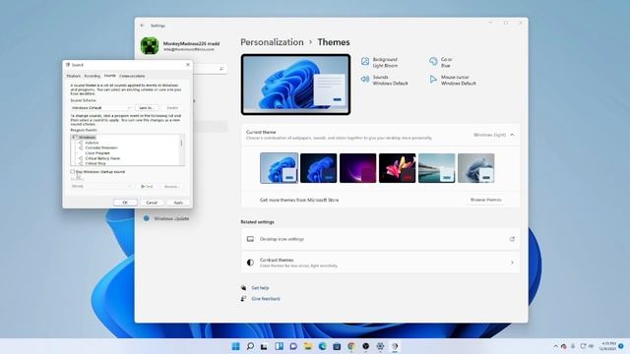The width and height of the screenshot is (630, 354).
Task: Enable Play Windows Startup sound checkbox
Action: click(x=72, y=172)
